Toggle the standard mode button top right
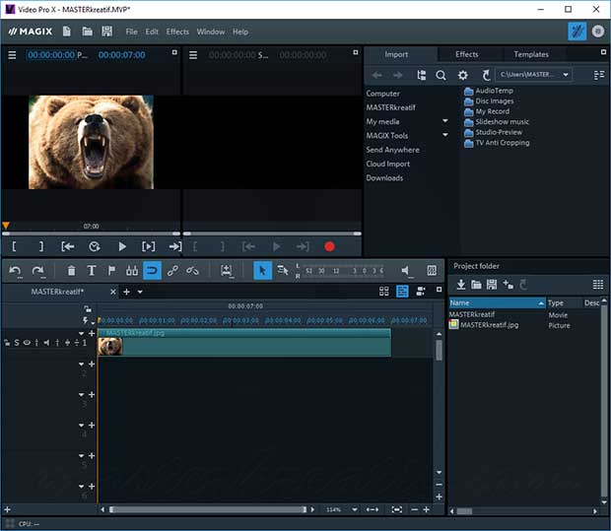Screen dimensions: 611x531 click(577, 32)
